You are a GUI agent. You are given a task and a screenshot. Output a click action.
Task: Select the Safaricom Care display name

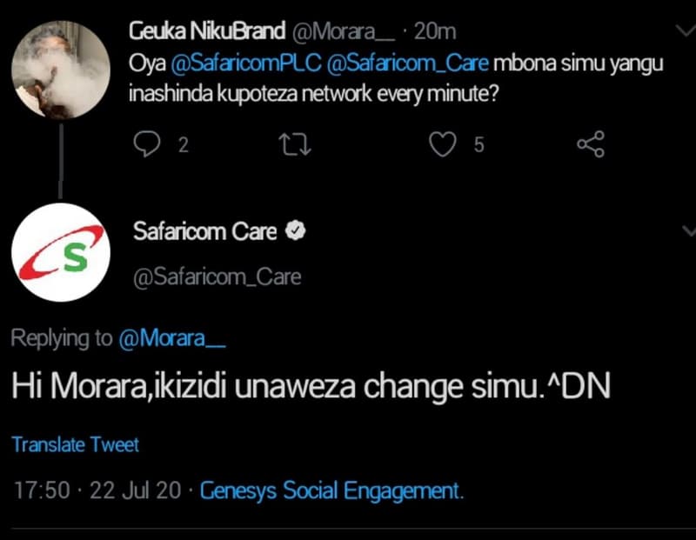[206, 230]
